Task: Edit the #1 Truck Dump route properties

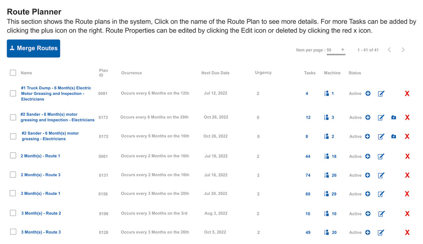Action: point(381,94)
